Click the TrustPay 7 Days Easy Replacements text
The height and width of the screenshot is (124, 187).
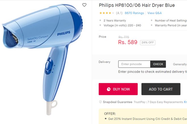pos(158,102)
